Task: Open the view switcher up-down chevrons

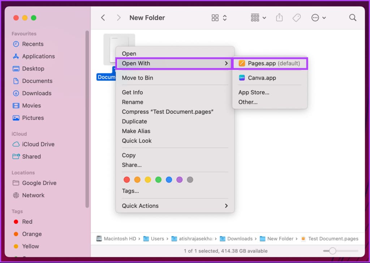Action: coord(225,18)
